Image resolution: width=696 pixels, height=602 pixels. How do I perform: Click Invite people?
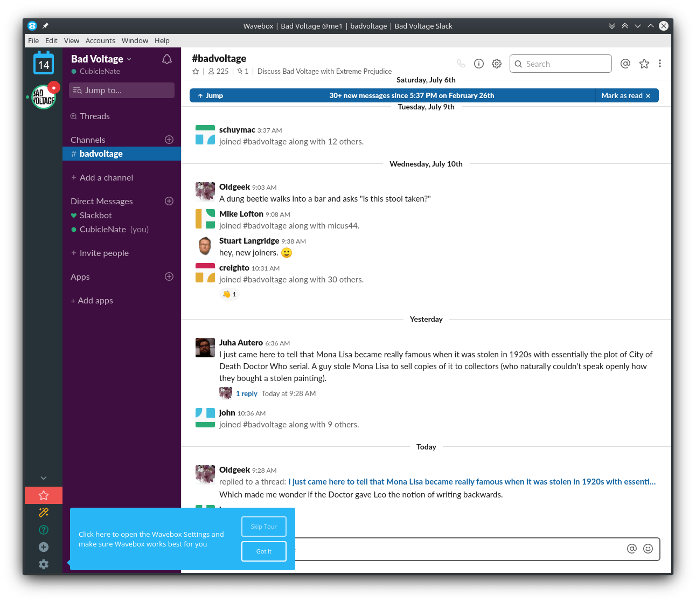(x=100, y=253)
